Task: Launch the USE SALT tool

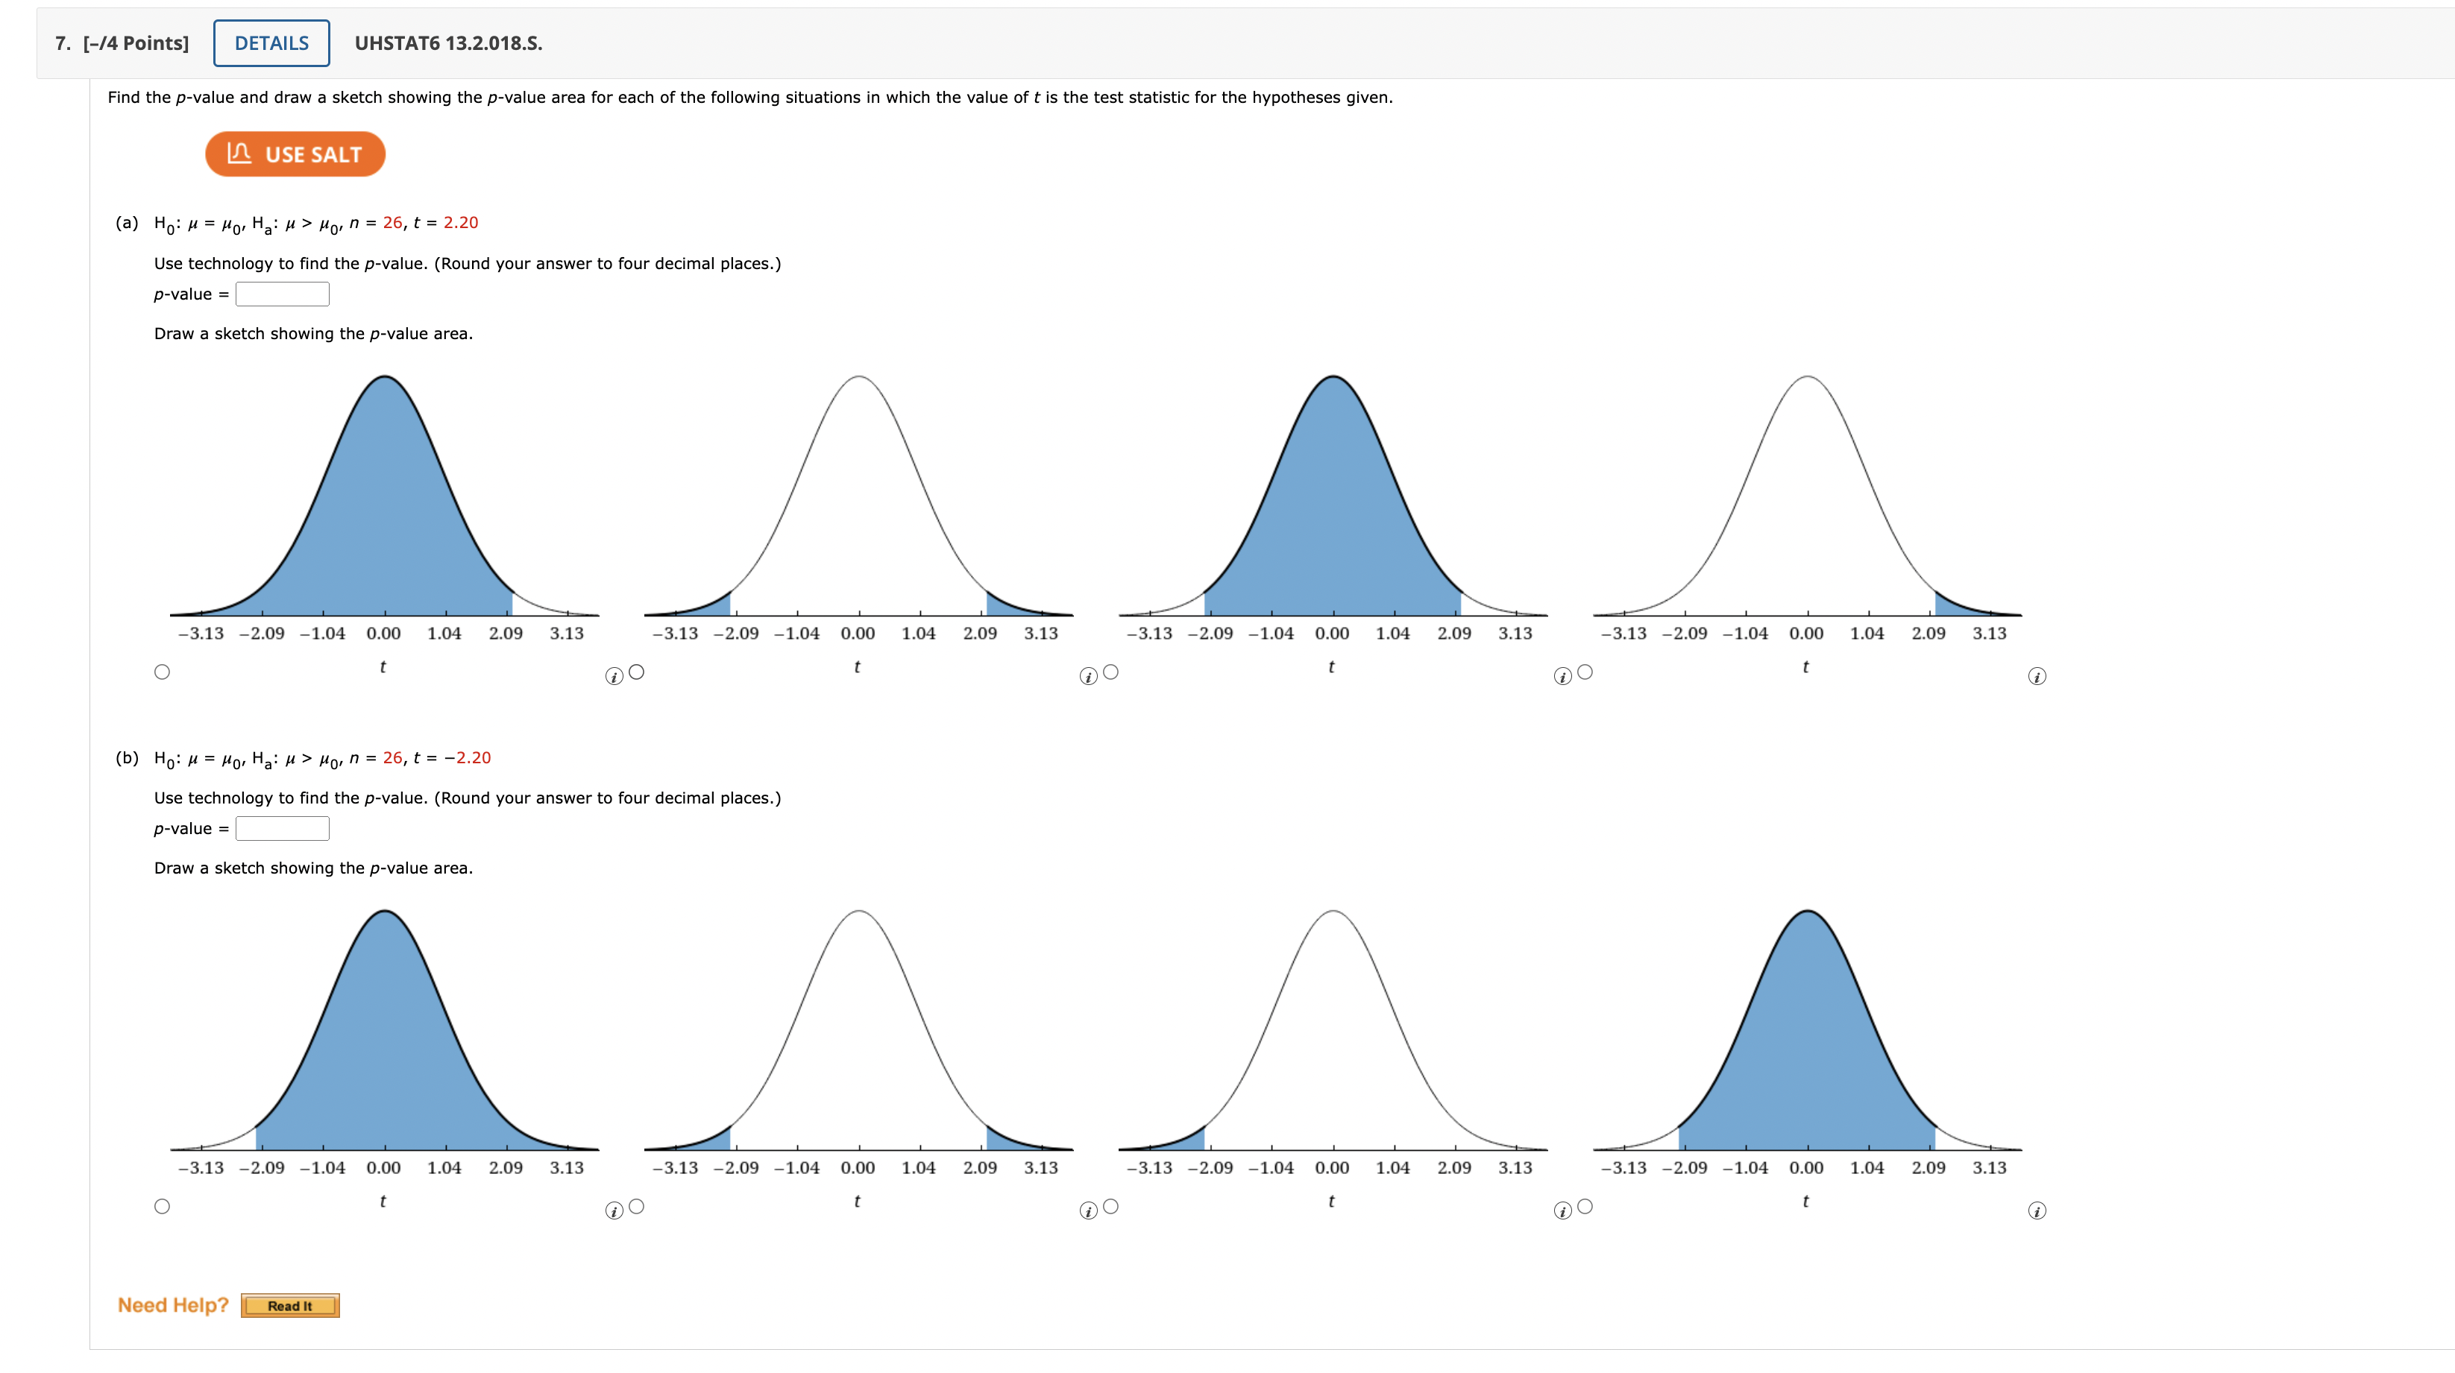Action: point(295,154)
